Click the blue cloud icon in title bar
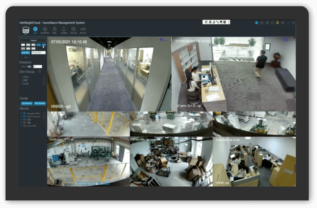 click(x=257, y=23)
